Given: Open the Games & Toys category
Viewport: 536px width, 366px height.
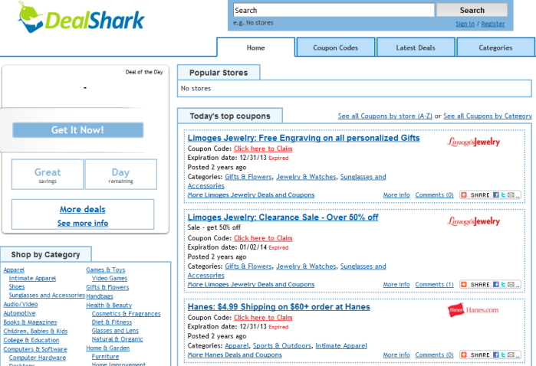Looking at the screenshot, I should coord(106,270).
